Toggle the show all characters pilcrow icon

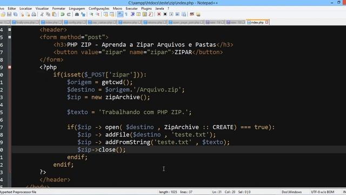coord(126,15)
